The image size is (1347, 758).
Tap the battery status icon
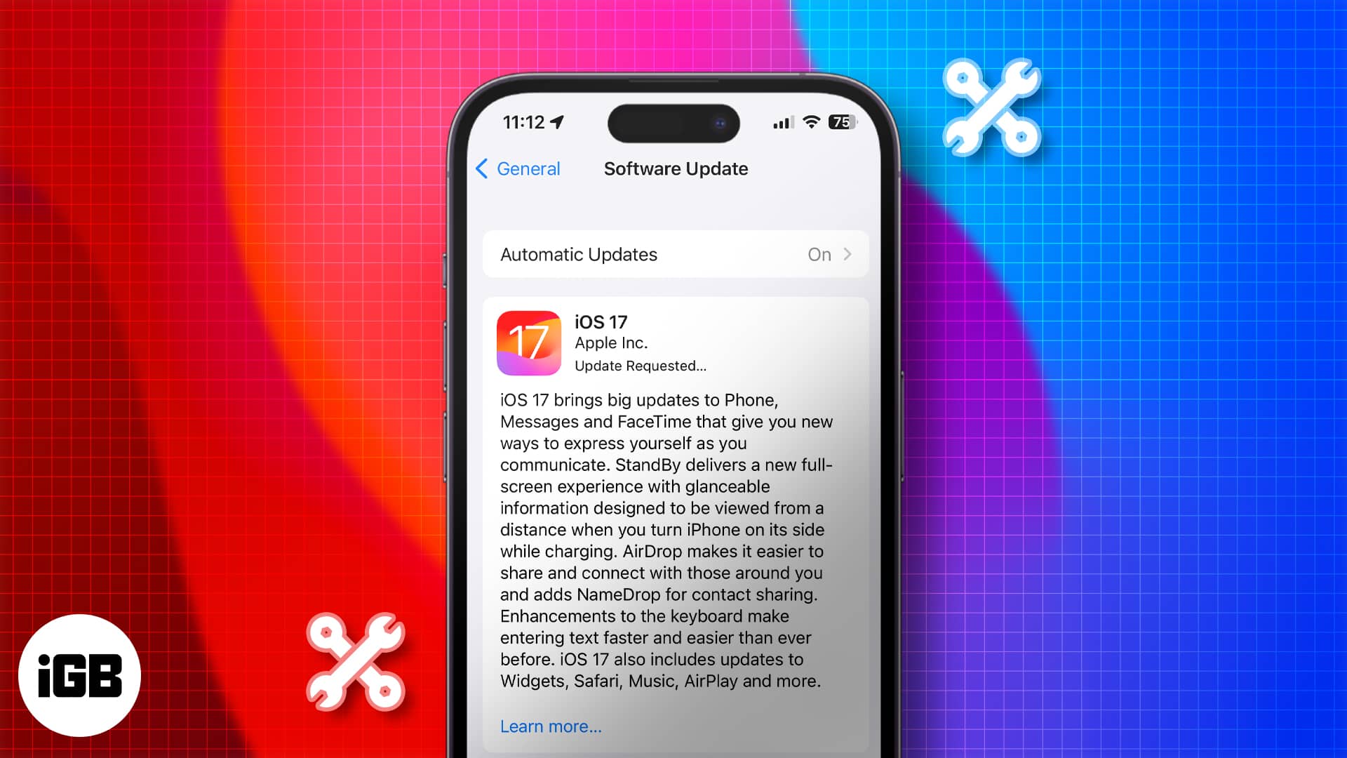(840, 121)
